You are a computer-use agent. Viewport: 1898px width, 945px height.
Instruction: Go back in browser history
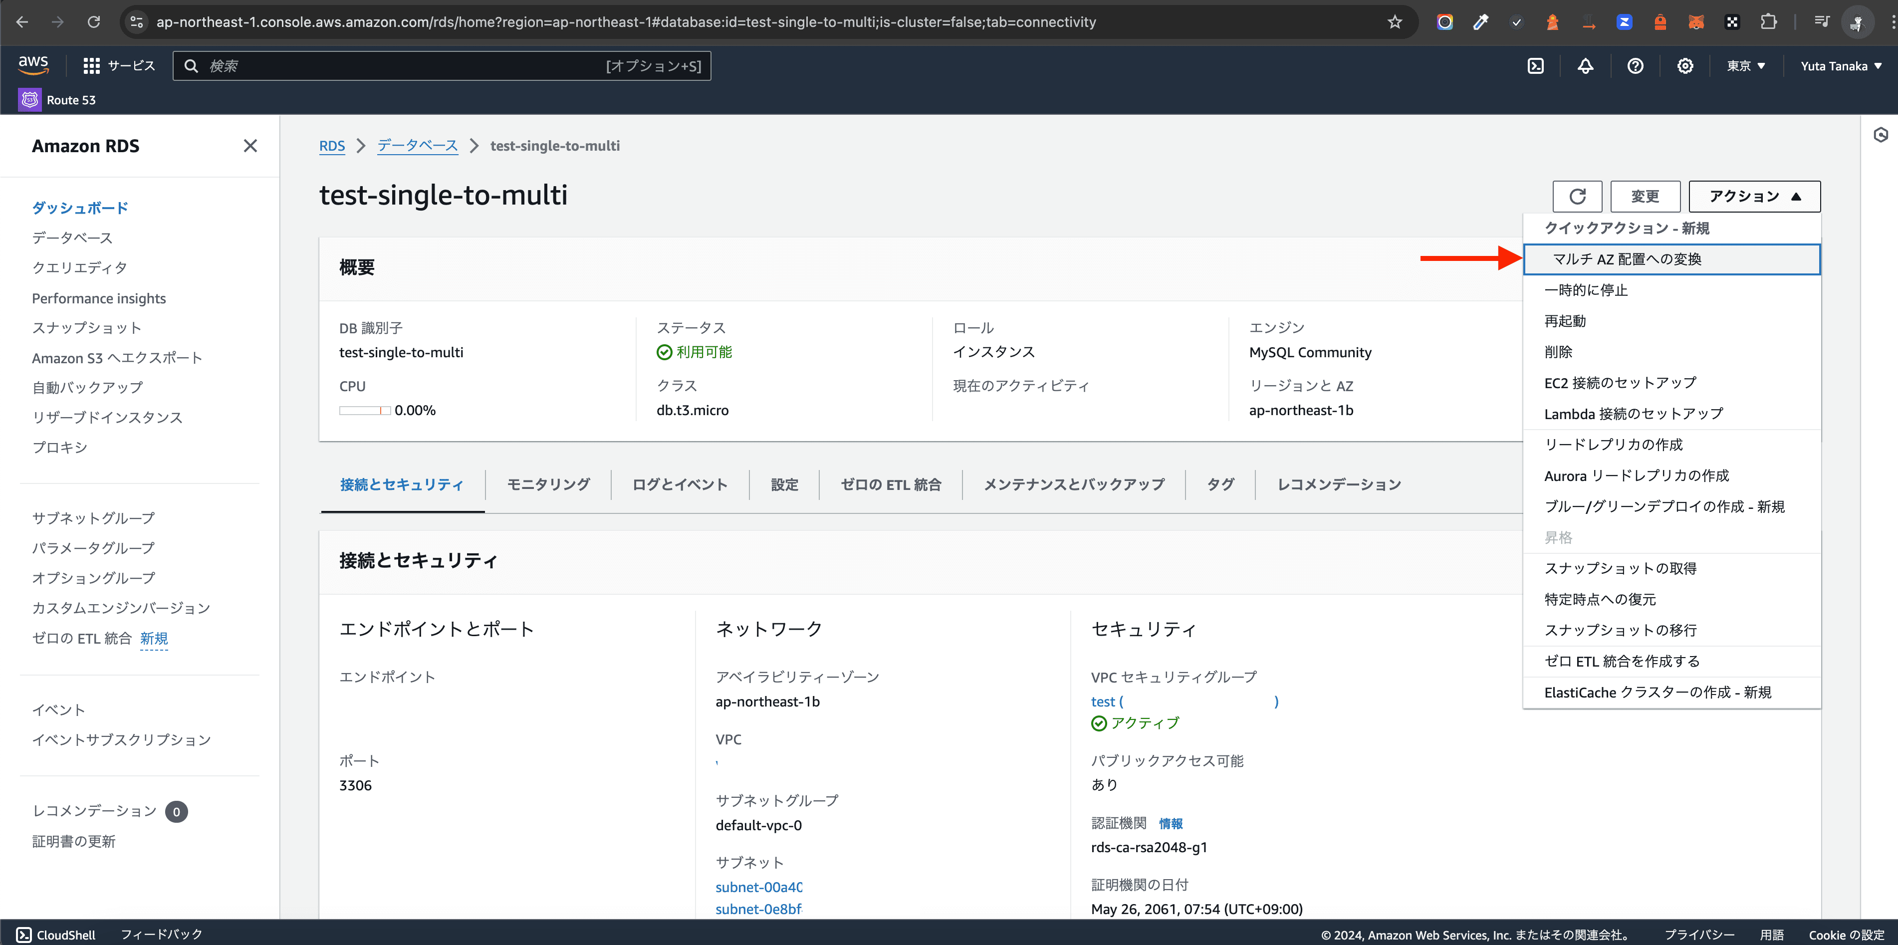pyautogui.click(x=22, y=22)
